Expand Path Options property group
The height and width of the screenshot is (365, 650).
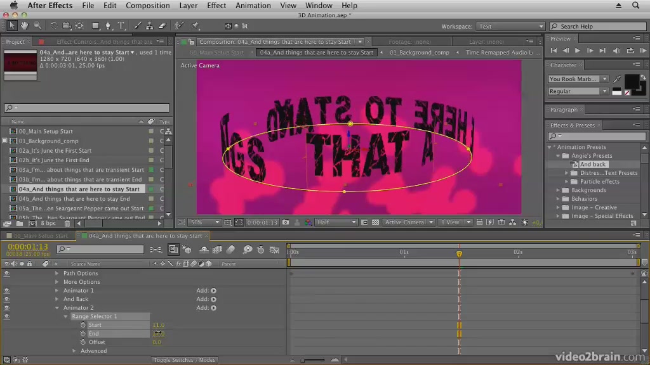coord(56,273)
